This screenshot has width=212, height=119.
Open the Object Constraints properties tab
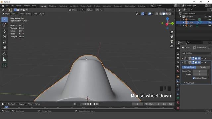(178, 94)
